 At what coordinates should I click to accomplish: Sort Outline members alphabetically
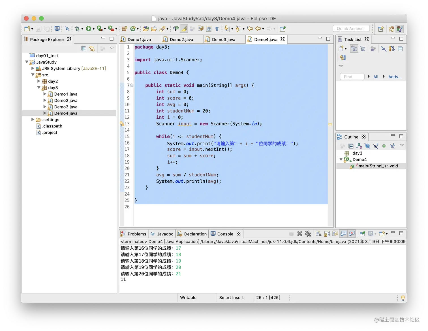point(359,146)
